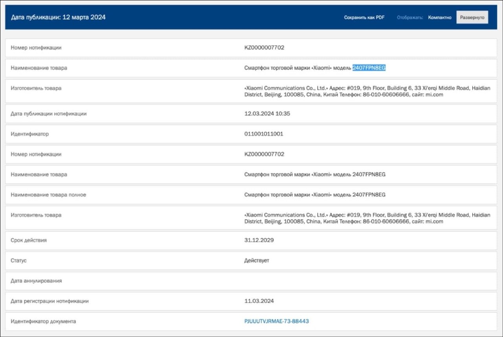Select the identifier value 011001011001
Screen dimensions: 503x337
point(264,134)
